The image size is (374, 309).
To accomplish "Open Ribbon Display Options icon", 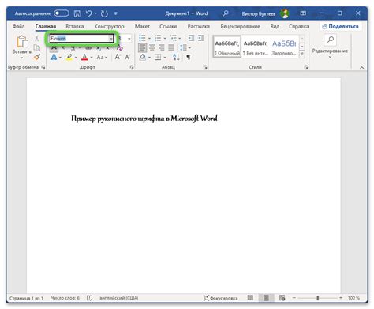I will (303, 13).
